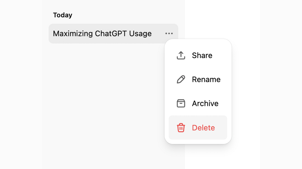302x169 pixels.
Task: Open the three-dot options for the chat
Action: pyautogui.click(x=169, y=34)
